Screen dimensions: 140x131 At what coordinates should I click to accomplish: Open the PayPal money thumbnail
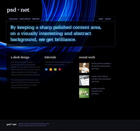pyautogui.click(x=84, y=93)
